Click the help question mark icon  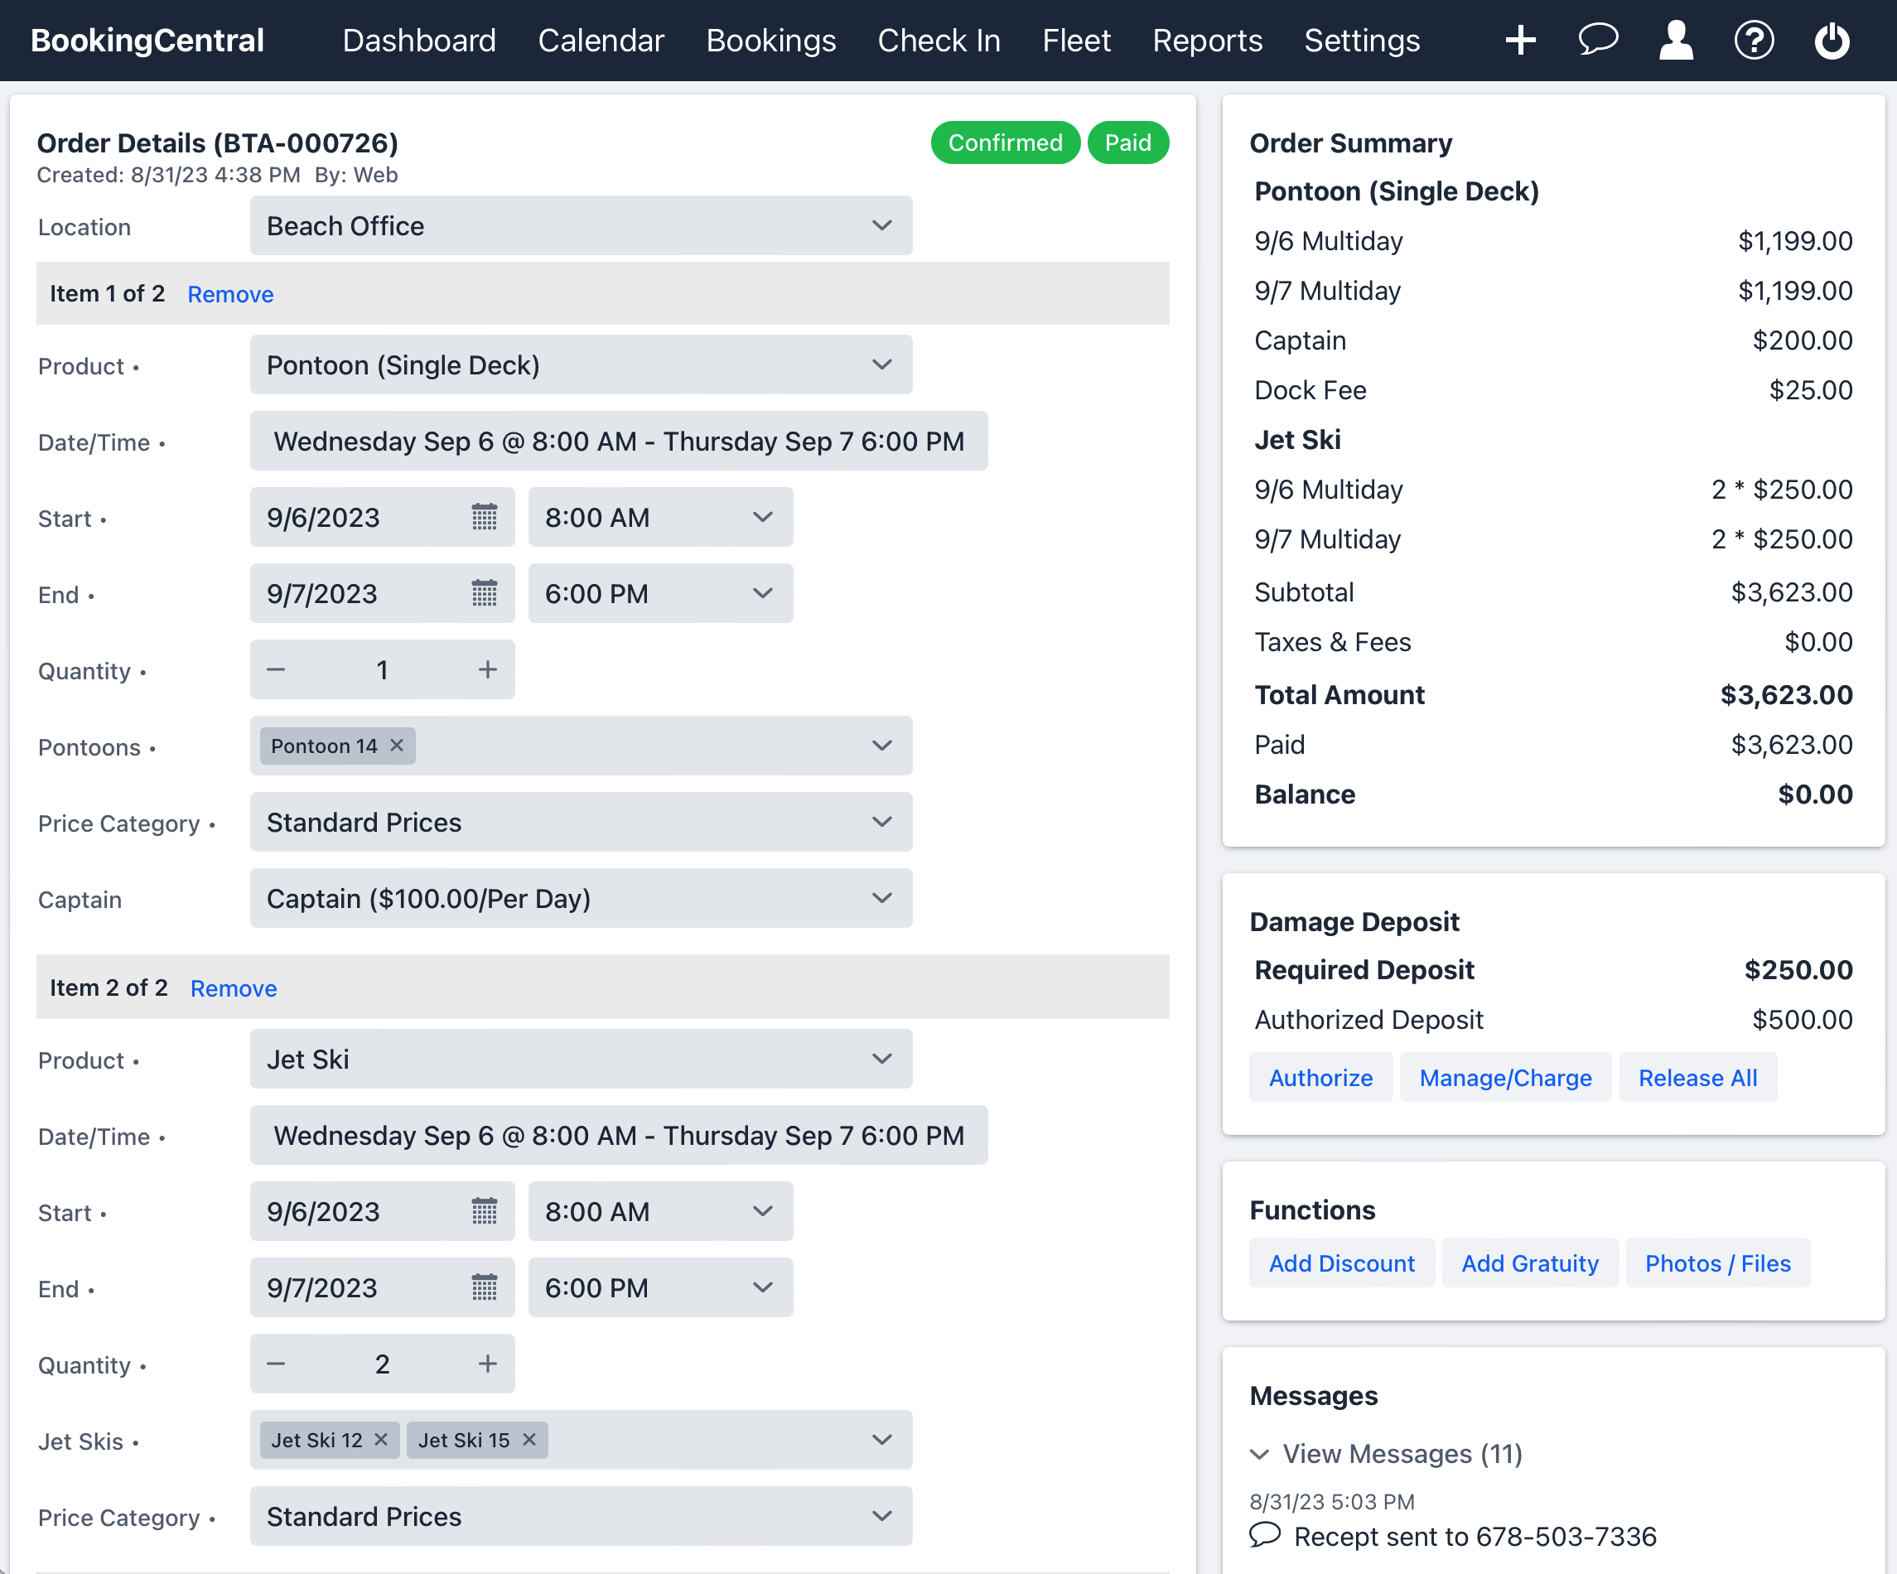pos(1754,40)
